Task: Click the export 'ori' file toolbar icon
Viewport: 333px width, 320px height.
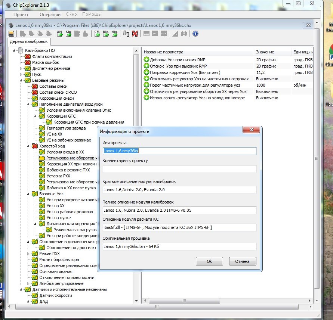Action: point(59,34)
